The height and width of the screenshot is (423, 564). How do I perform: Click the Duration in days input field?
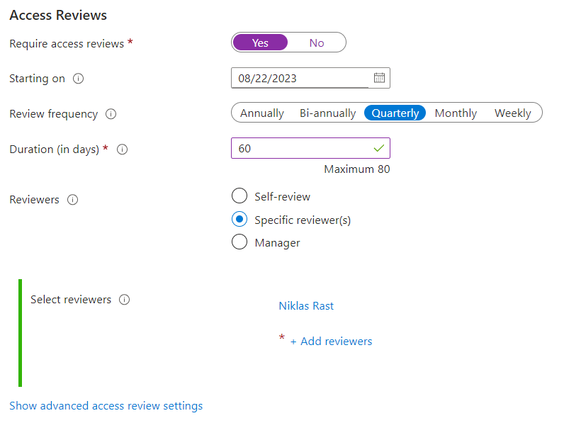(301, 149)
